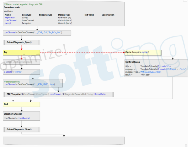Select the Catch (Exception except) block
This screenshot has width=188, height=147.
point(143,53)
